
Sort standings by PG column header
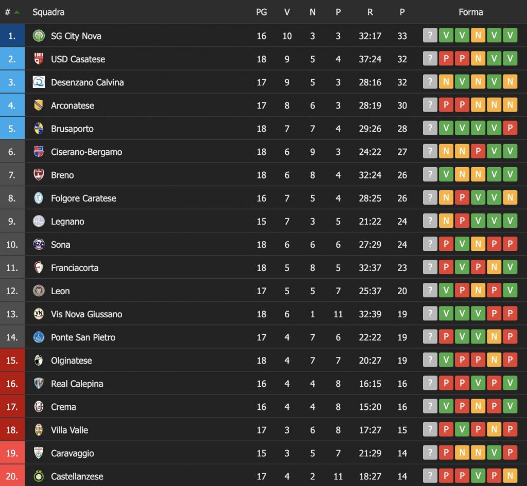(x=261, y=12)
